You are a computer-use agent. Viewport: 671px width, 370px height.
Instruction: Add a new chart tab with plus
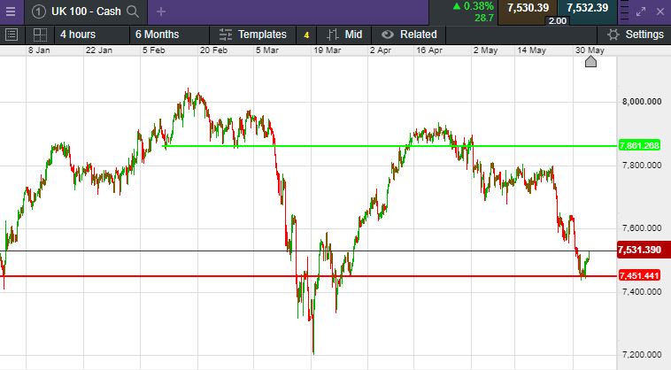pyautogui.click(x=161, y=12)
